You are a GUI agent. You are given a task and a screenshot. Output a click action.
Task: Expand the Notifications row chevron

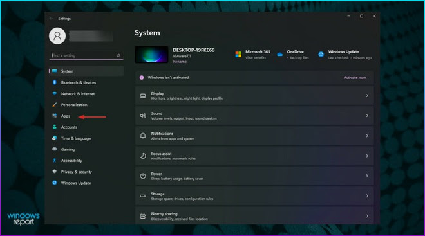(x=367, y=136)
